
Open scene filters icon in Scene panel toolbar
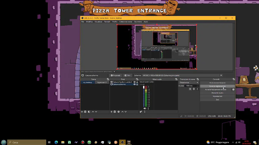click(x=89, y=112)
